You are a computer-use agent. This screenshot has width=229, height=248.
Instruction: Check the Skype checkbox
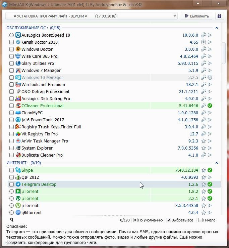[x=11, y=170]
